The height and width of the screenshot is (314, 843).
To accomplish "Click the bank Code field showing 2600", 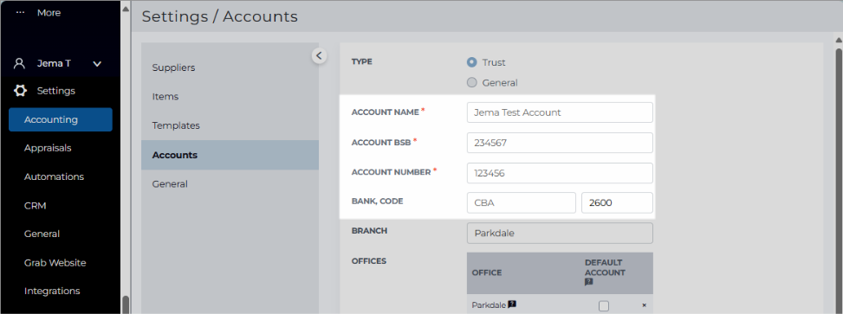I will 617,203.
